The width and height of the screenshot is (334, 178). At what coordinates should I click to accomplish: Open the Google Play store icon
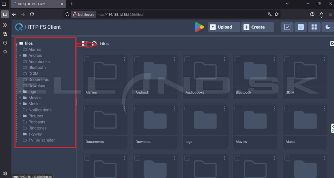199,27
